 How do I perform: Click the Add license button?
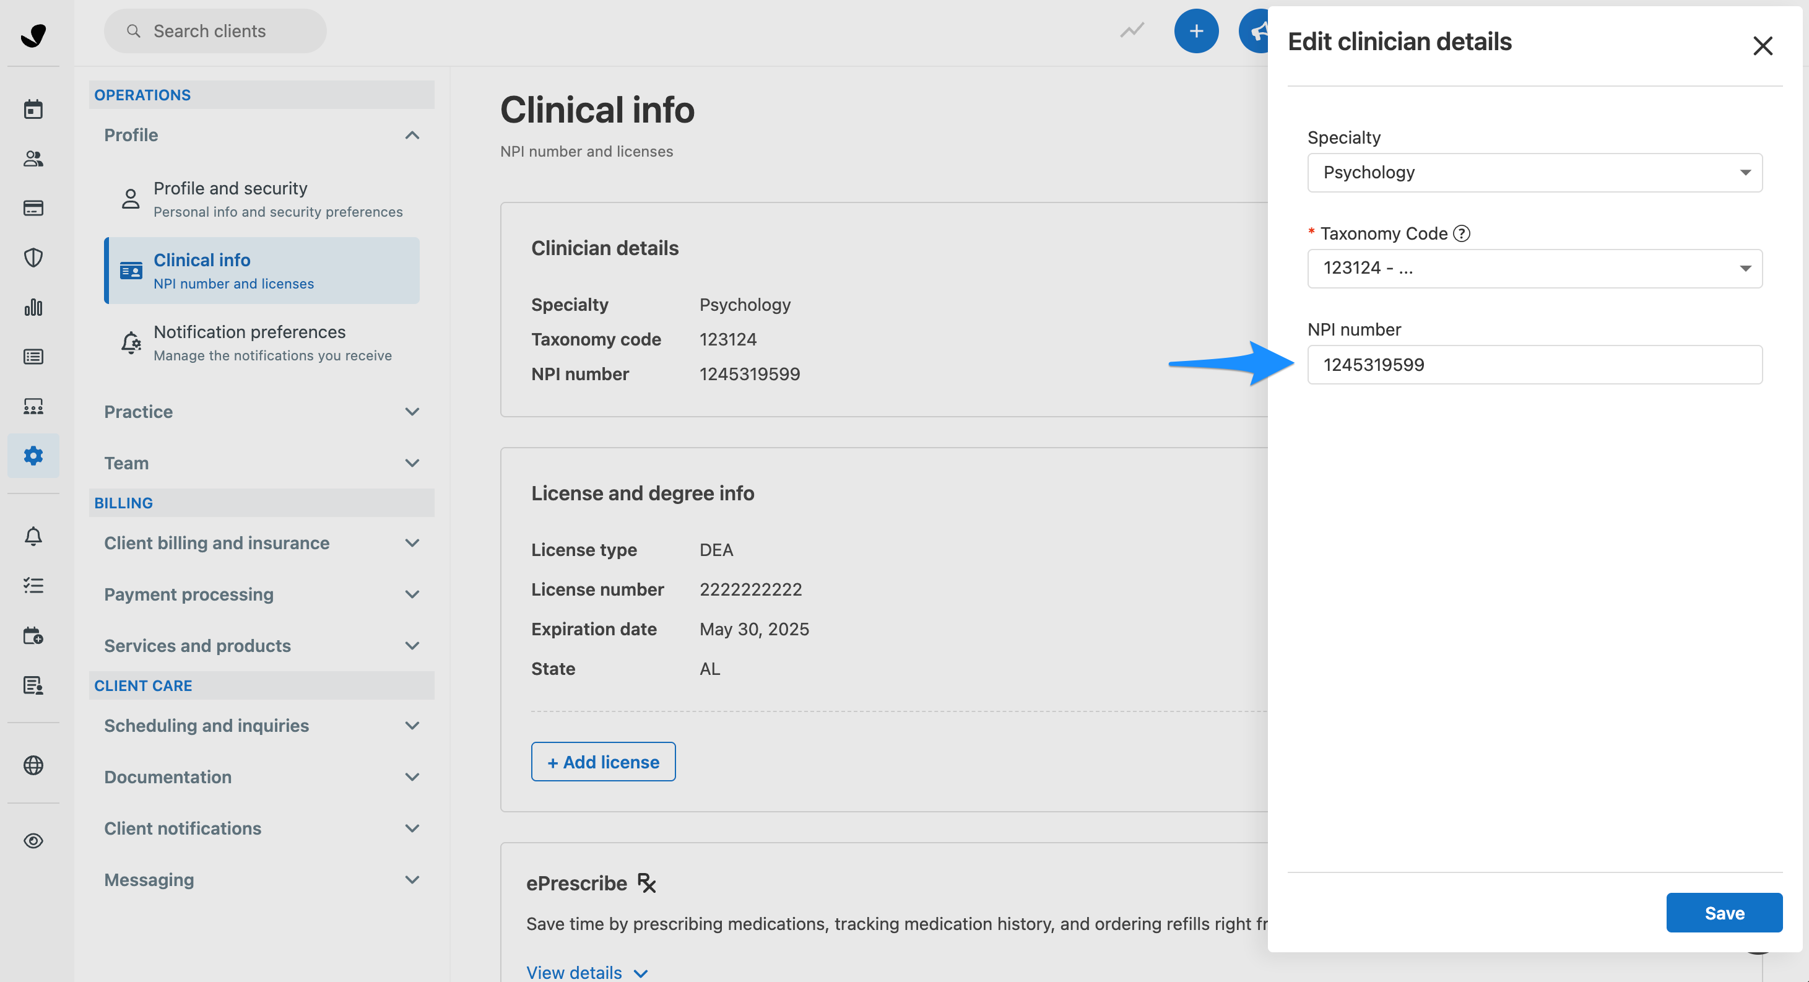[602, 762]
